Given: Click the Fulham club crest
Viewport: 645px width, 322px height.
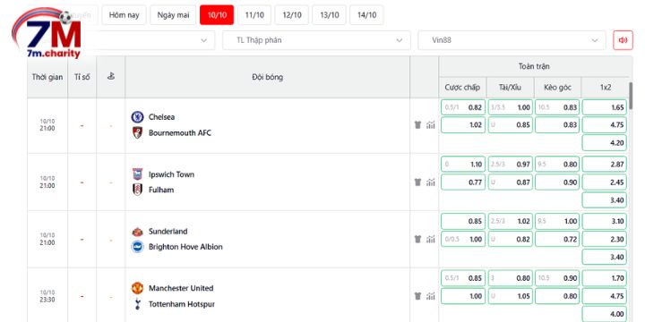Looking at the screenshot, I should (x=137, y=190).
